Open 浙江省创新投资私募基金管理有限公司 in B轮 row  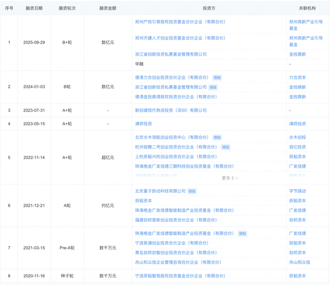[x=171, y=87]
